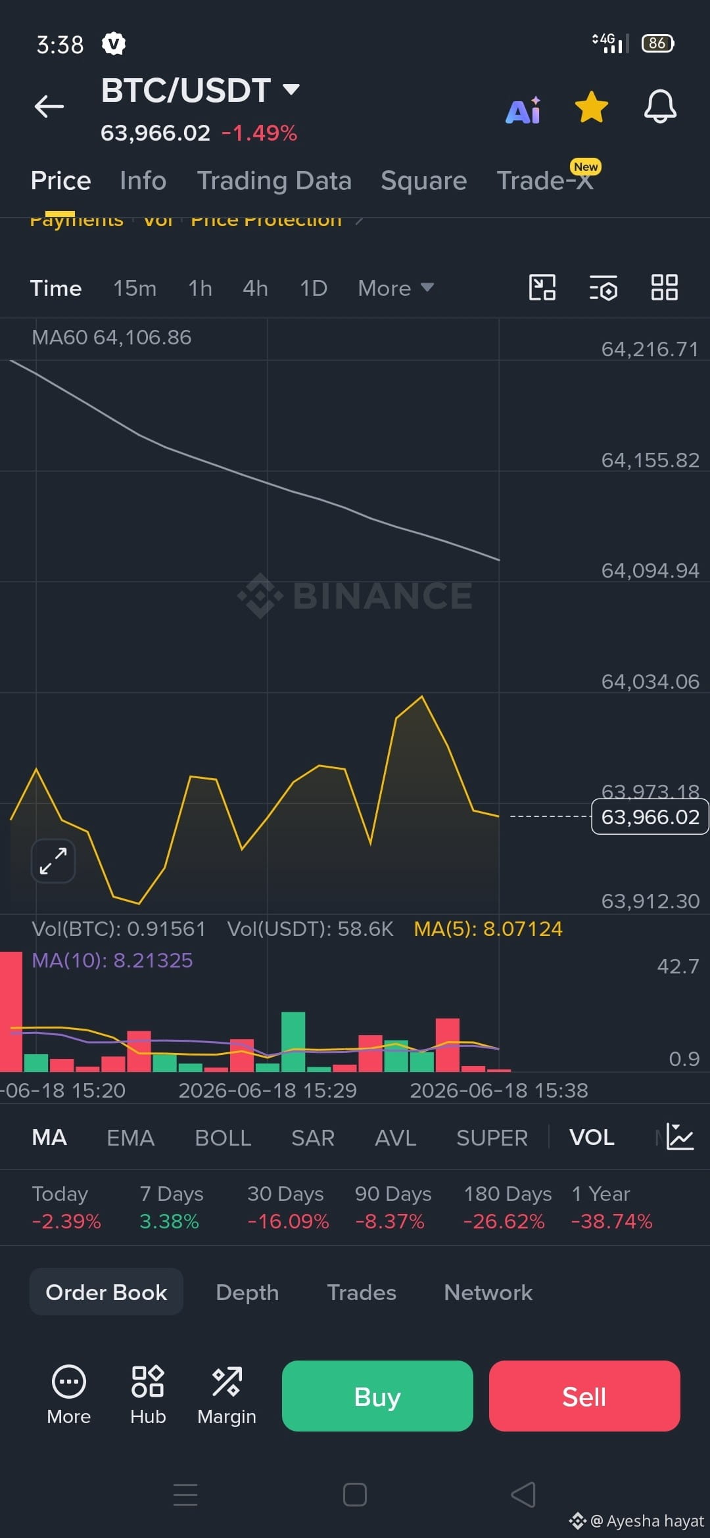Image resolution: width=710 pixels, height=1538 pixels.
Task: Tap the back arrow icon
Action: coord(49,106)
